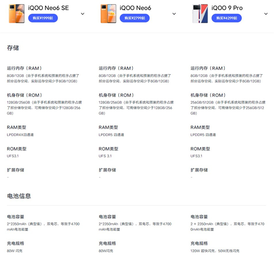
Task: Click the UFS3.1 value under iQOO 9 Pro
Action: tap(196, 156)
